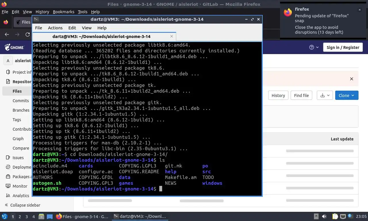Open Commits in repository sidebar

pyautogui.click(x=21, y=101)
